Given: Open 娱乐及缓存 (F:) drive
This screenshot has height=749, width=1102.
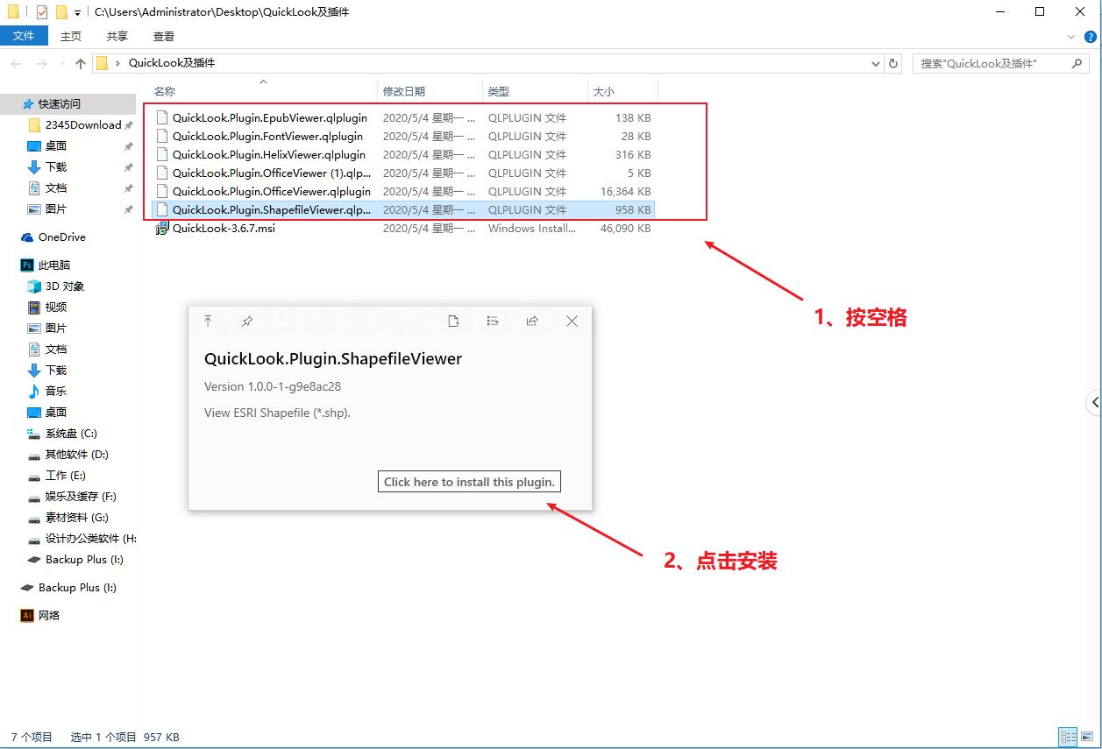Looking at the screenshot, I should tap(81, 496).
